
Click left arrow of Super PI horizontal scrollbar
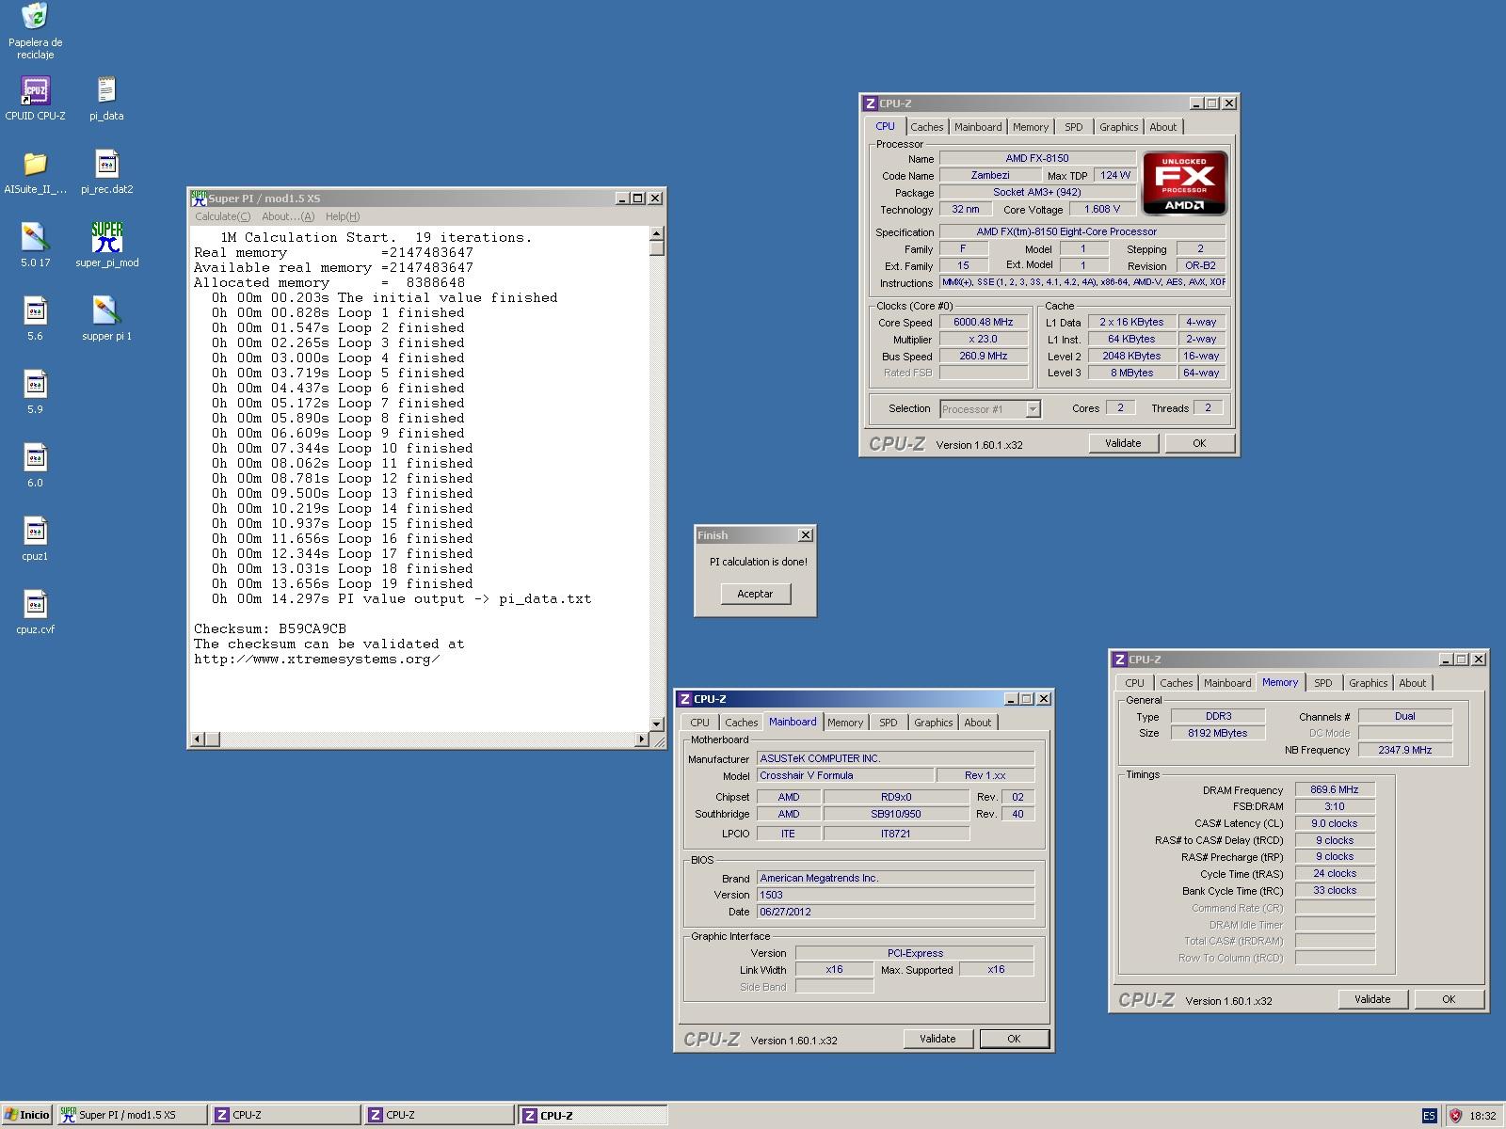click(x=197, y=739)
